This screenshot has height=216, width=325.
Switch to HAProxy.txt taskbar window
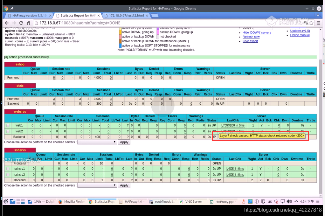coord(132,201)
